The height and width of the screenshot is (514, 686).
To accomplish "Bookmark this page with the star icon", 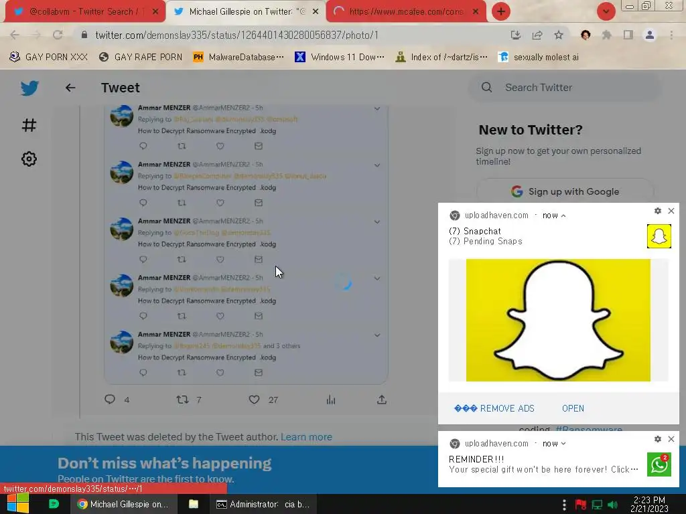I will tap(559, 35).
